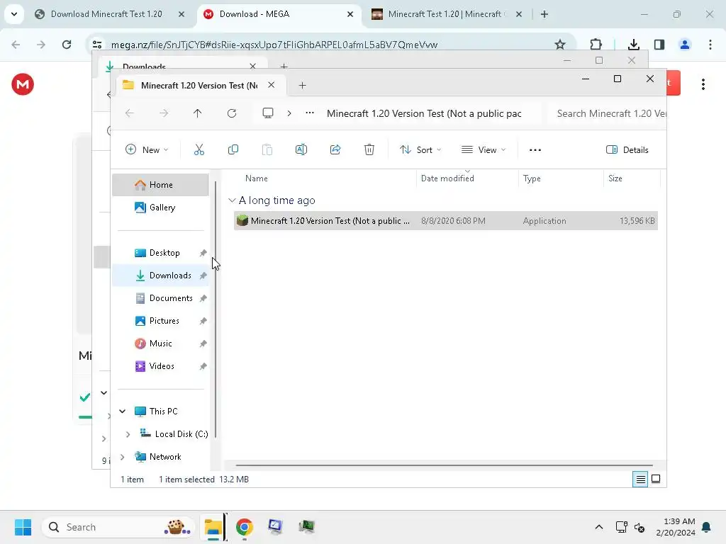Open the notification bell in system tray

click(x=706, y=527)
